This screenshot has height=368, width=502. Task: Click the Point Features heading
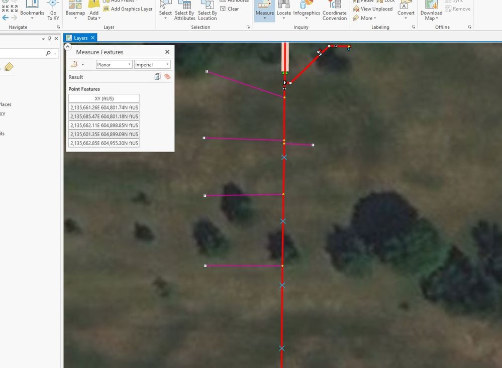84,89
